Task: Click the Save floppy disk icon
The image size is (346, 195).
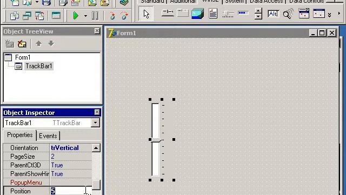Action: (x=46, y=2)
